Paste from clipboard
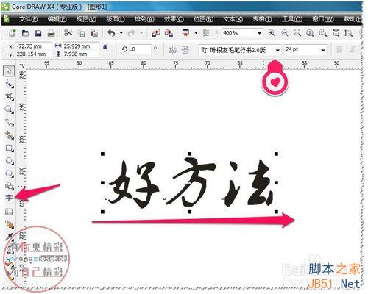This screenshot has width=368, height=294. 94,33
